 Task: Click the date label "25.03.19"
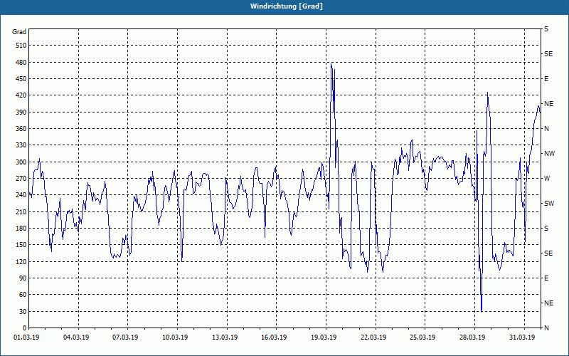(423, 337)
